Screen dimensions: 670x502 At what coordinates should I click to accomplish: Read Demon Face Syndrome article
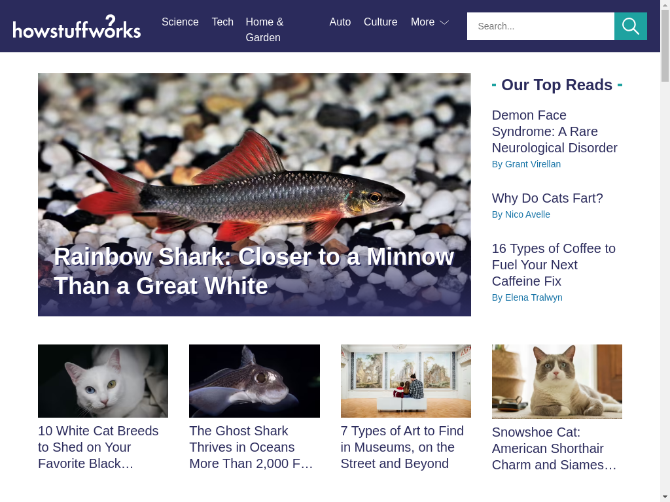point(554,131)
